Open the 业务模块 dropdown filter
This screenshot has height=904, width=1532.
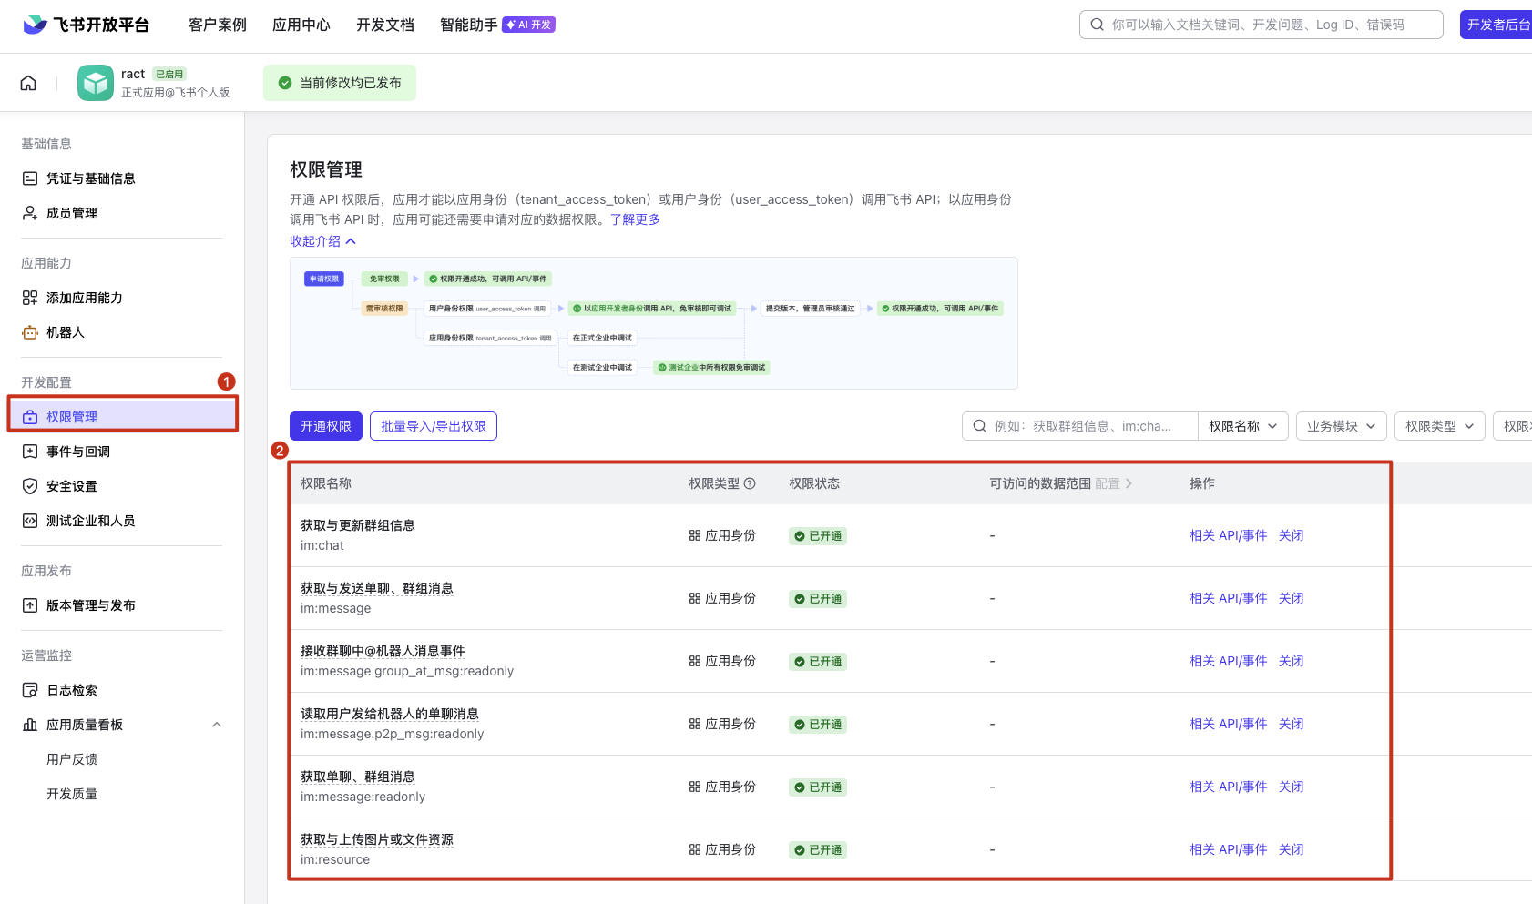pos(1341,426)
